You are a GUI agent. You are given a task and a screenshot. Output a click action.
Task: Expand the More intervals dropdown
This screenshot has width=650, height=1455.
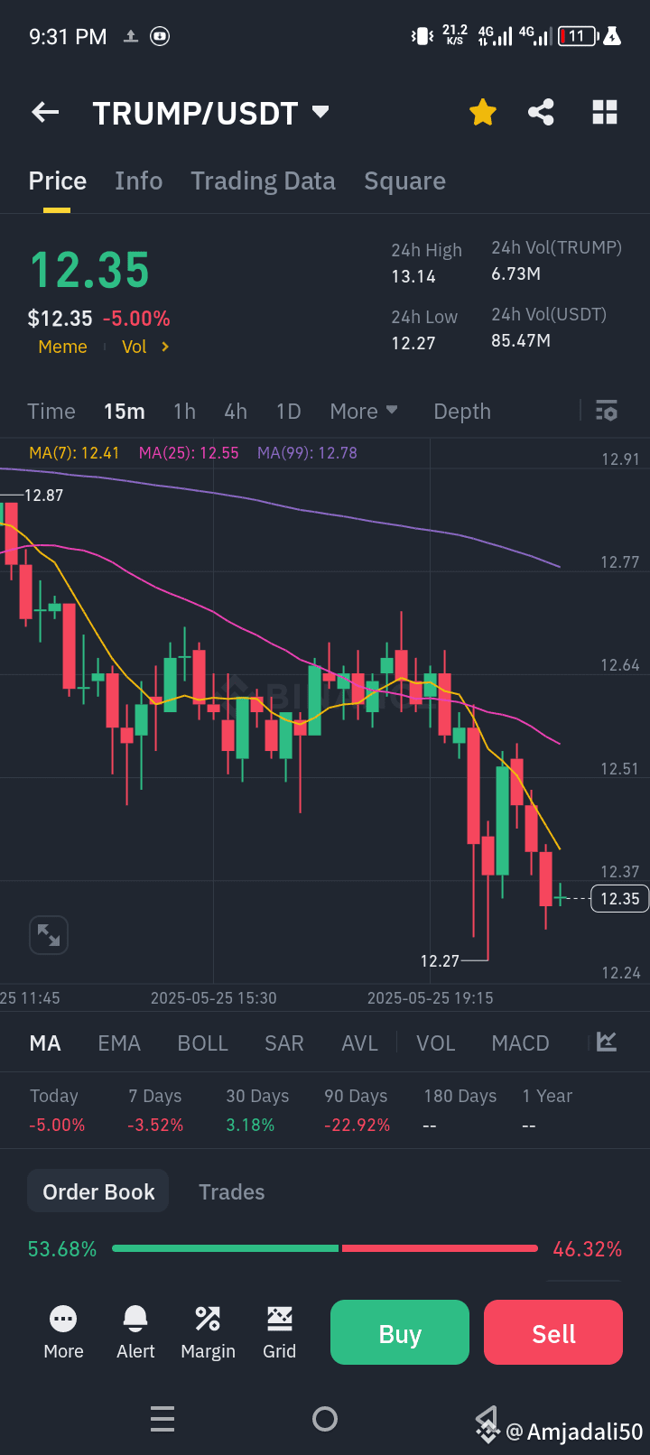[x=364, y=412]
